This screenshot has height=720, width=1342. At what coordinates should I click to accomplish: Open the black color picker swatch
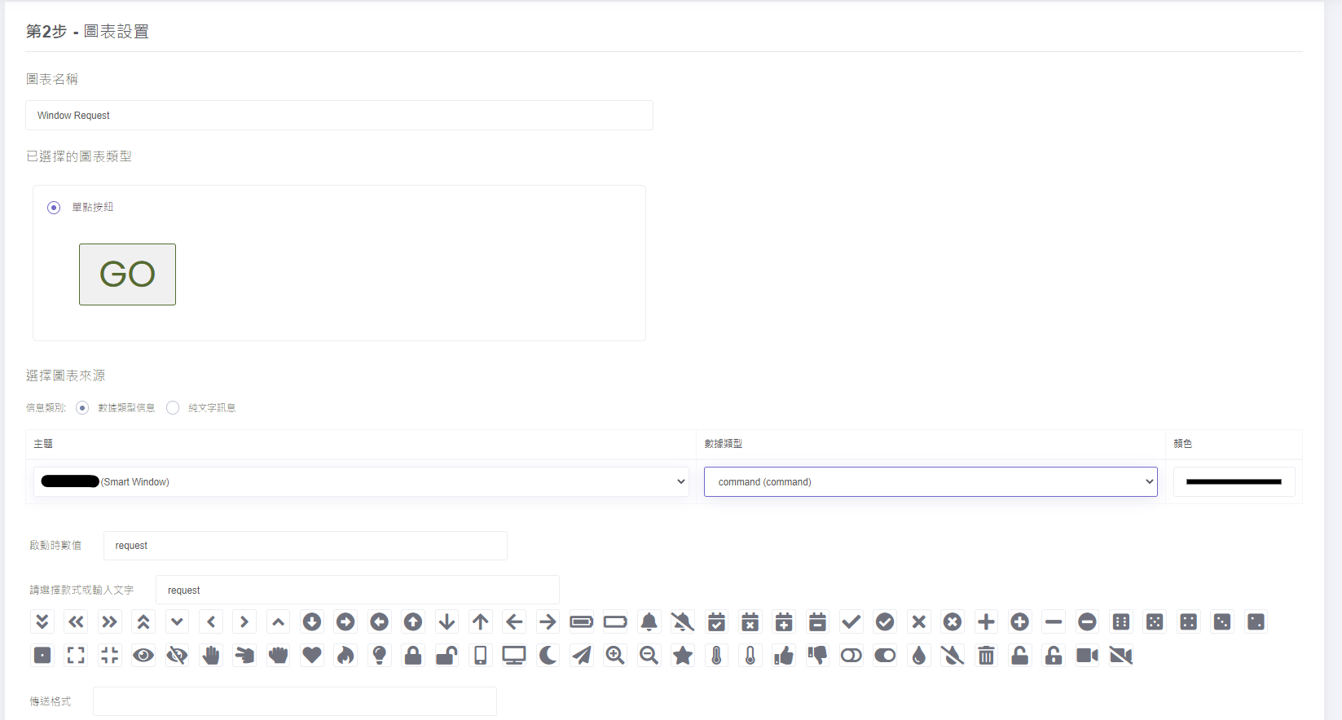(x=1234, y=482)
